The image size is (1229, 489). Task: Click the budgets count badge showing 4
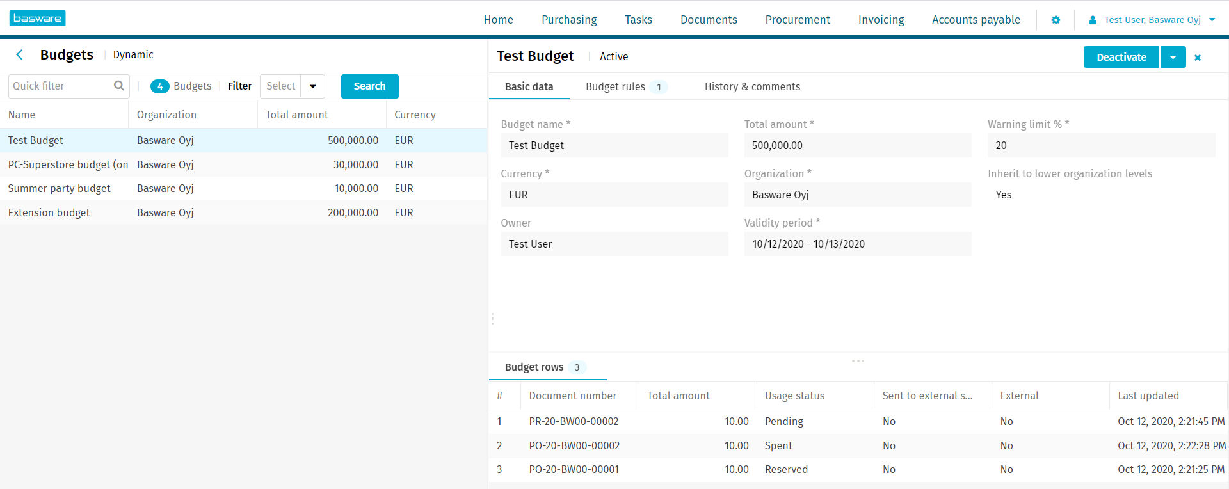[x=159, y=86]
